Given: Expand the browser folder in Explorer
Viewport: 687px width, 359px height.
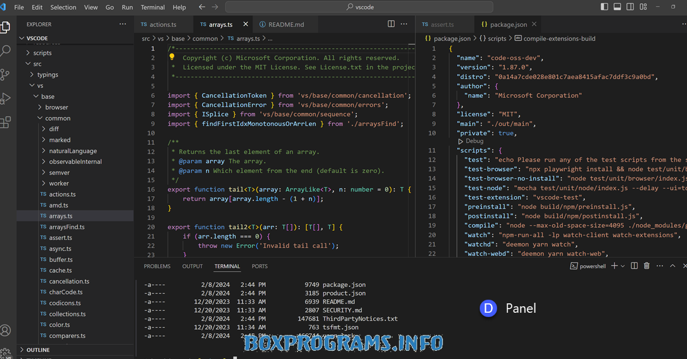Looking at the screenshot, I should point(56,107).
